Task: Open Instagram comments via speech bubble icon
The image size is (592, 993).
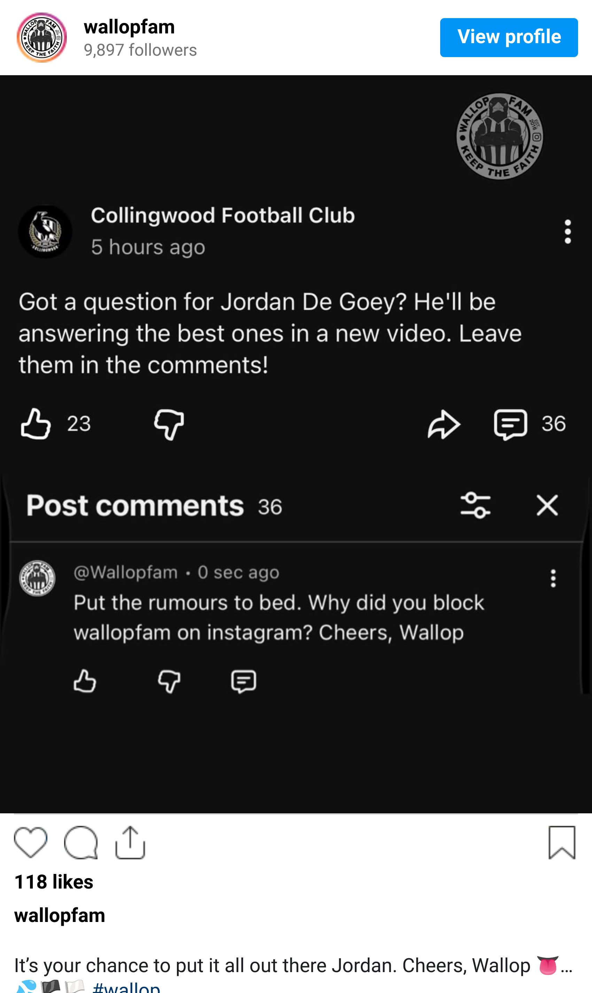Action: tap(80, 842)
